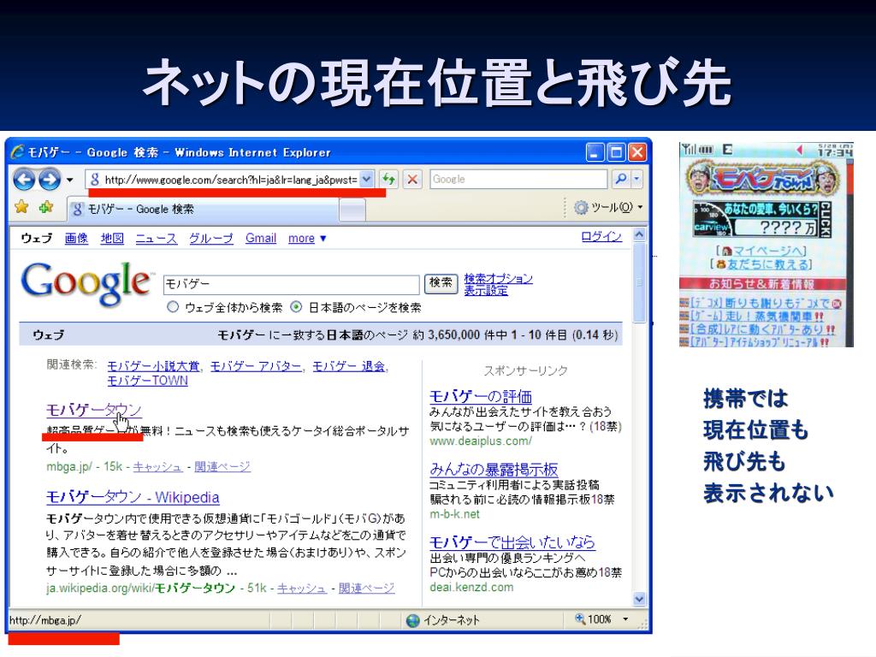Click the IE Back arrow button

pyautogui.click(x=24, y=180)
